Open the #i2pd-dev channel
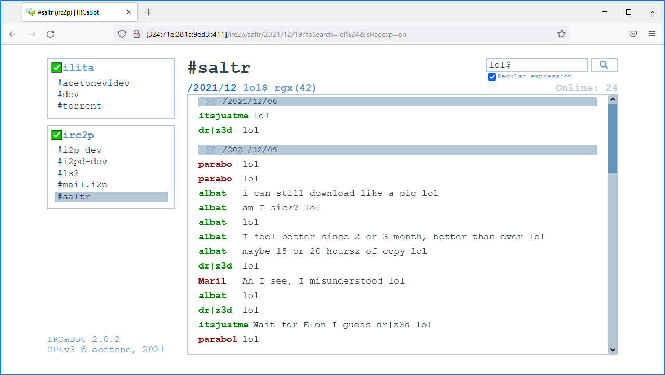This screenshot has width=665, height=375. pos(82,162)
